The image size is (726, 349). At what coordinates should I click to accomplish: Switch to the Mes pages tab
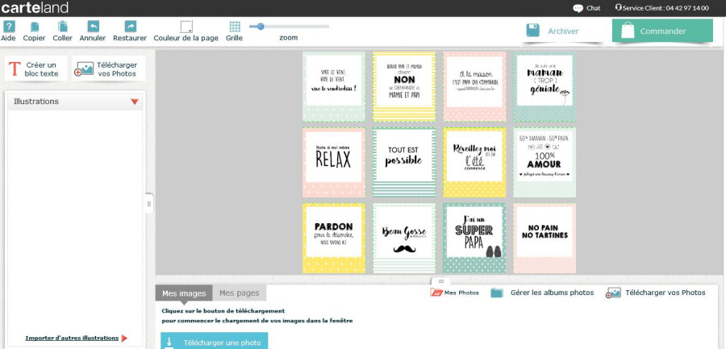coord(240,293)
